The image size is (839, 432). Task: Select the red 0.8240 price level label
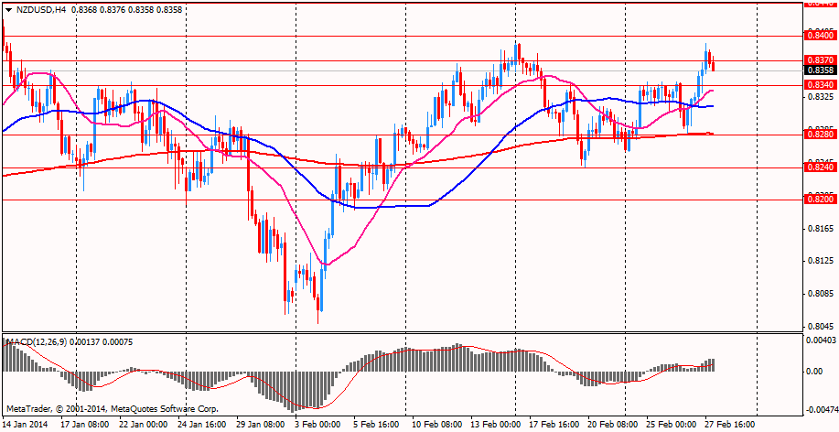(819, 167)
